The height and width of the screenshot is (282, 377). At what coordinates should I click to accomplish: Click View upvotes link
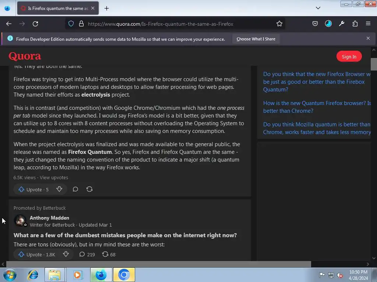[54, 178]
